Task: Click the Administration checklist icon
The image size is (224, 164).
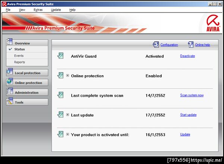Action: click(10, 91)
